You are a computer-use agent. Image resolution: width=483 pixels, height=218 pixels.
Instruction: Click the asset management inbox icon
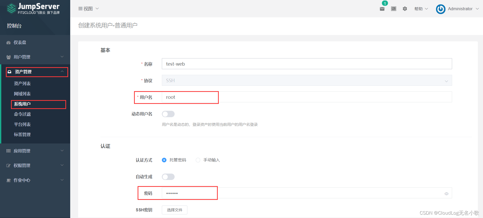[9, 72]
